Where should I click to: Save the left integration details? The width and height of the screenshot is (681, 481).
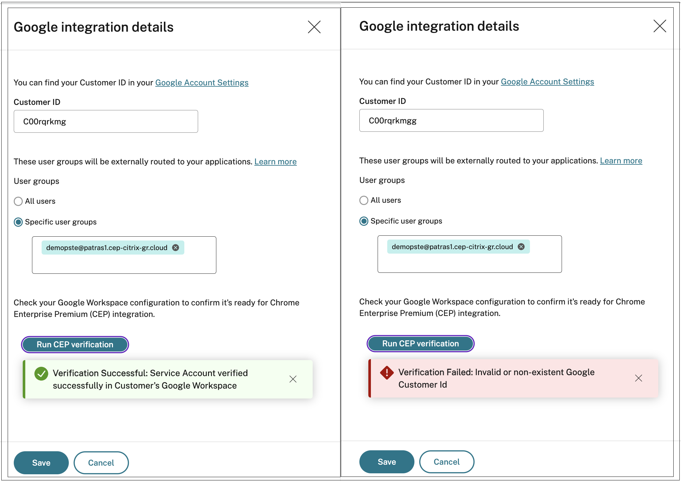tap(41, 462)
